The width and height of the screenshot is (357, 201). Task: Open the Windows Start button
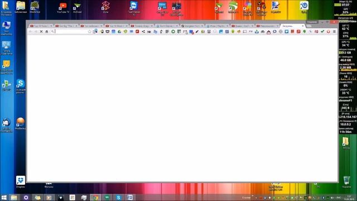click(x=4, y=197)
